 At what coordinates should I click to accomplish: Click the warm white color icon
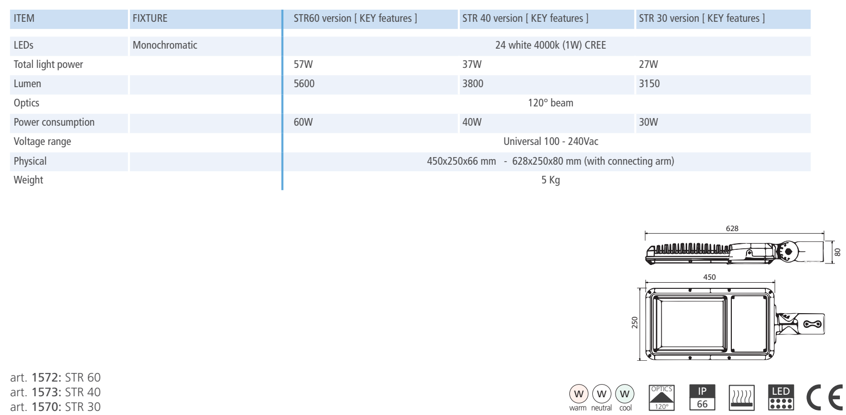pyautogui.click(x=578, y=394)
